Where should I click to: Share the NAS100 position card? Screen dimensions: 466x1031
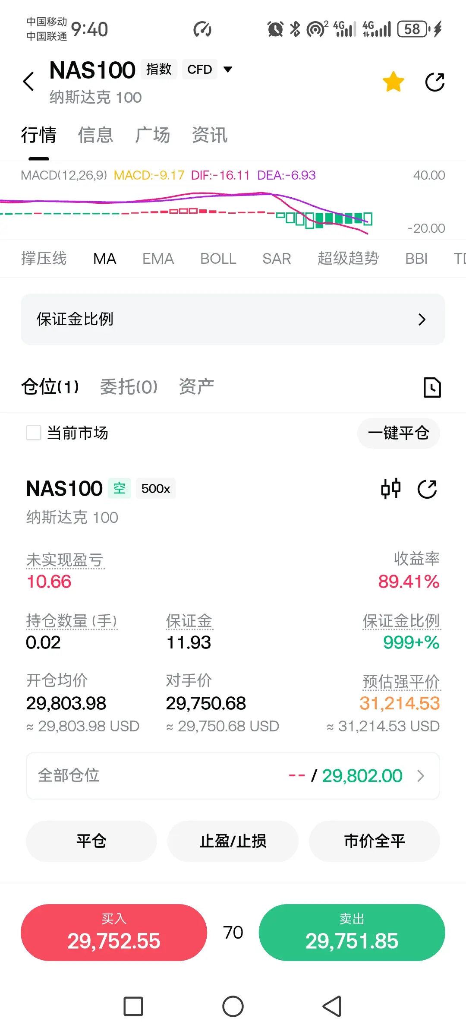[427, 489]
